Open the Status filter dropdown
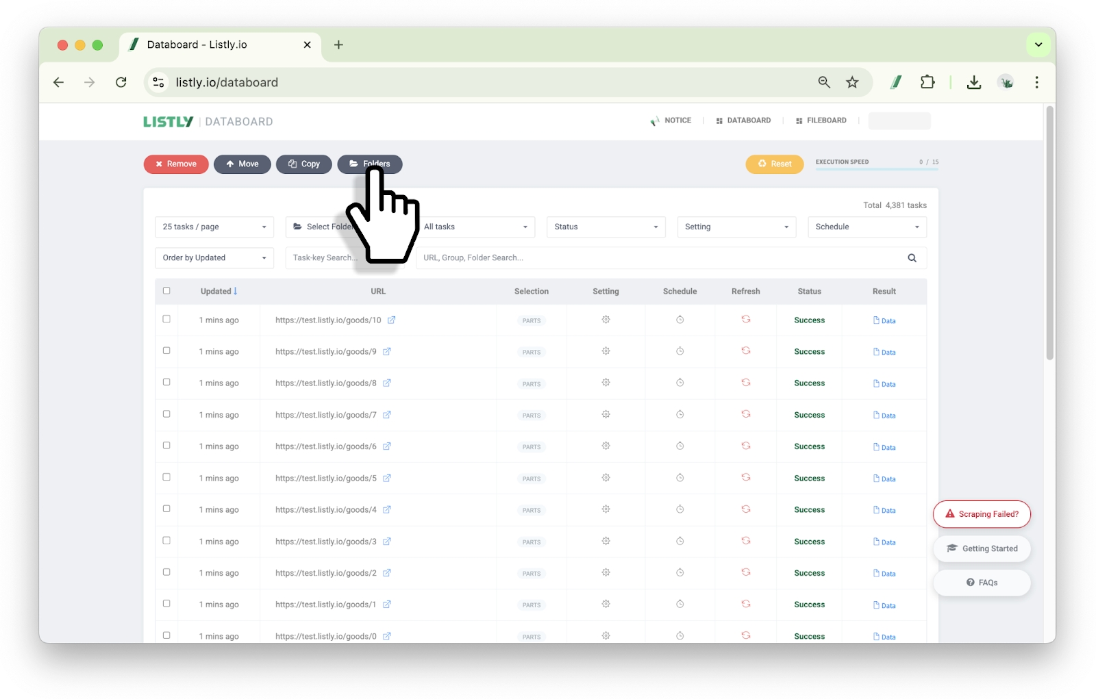The height and width of the screenshot is (699, 1096). point(606,227)
